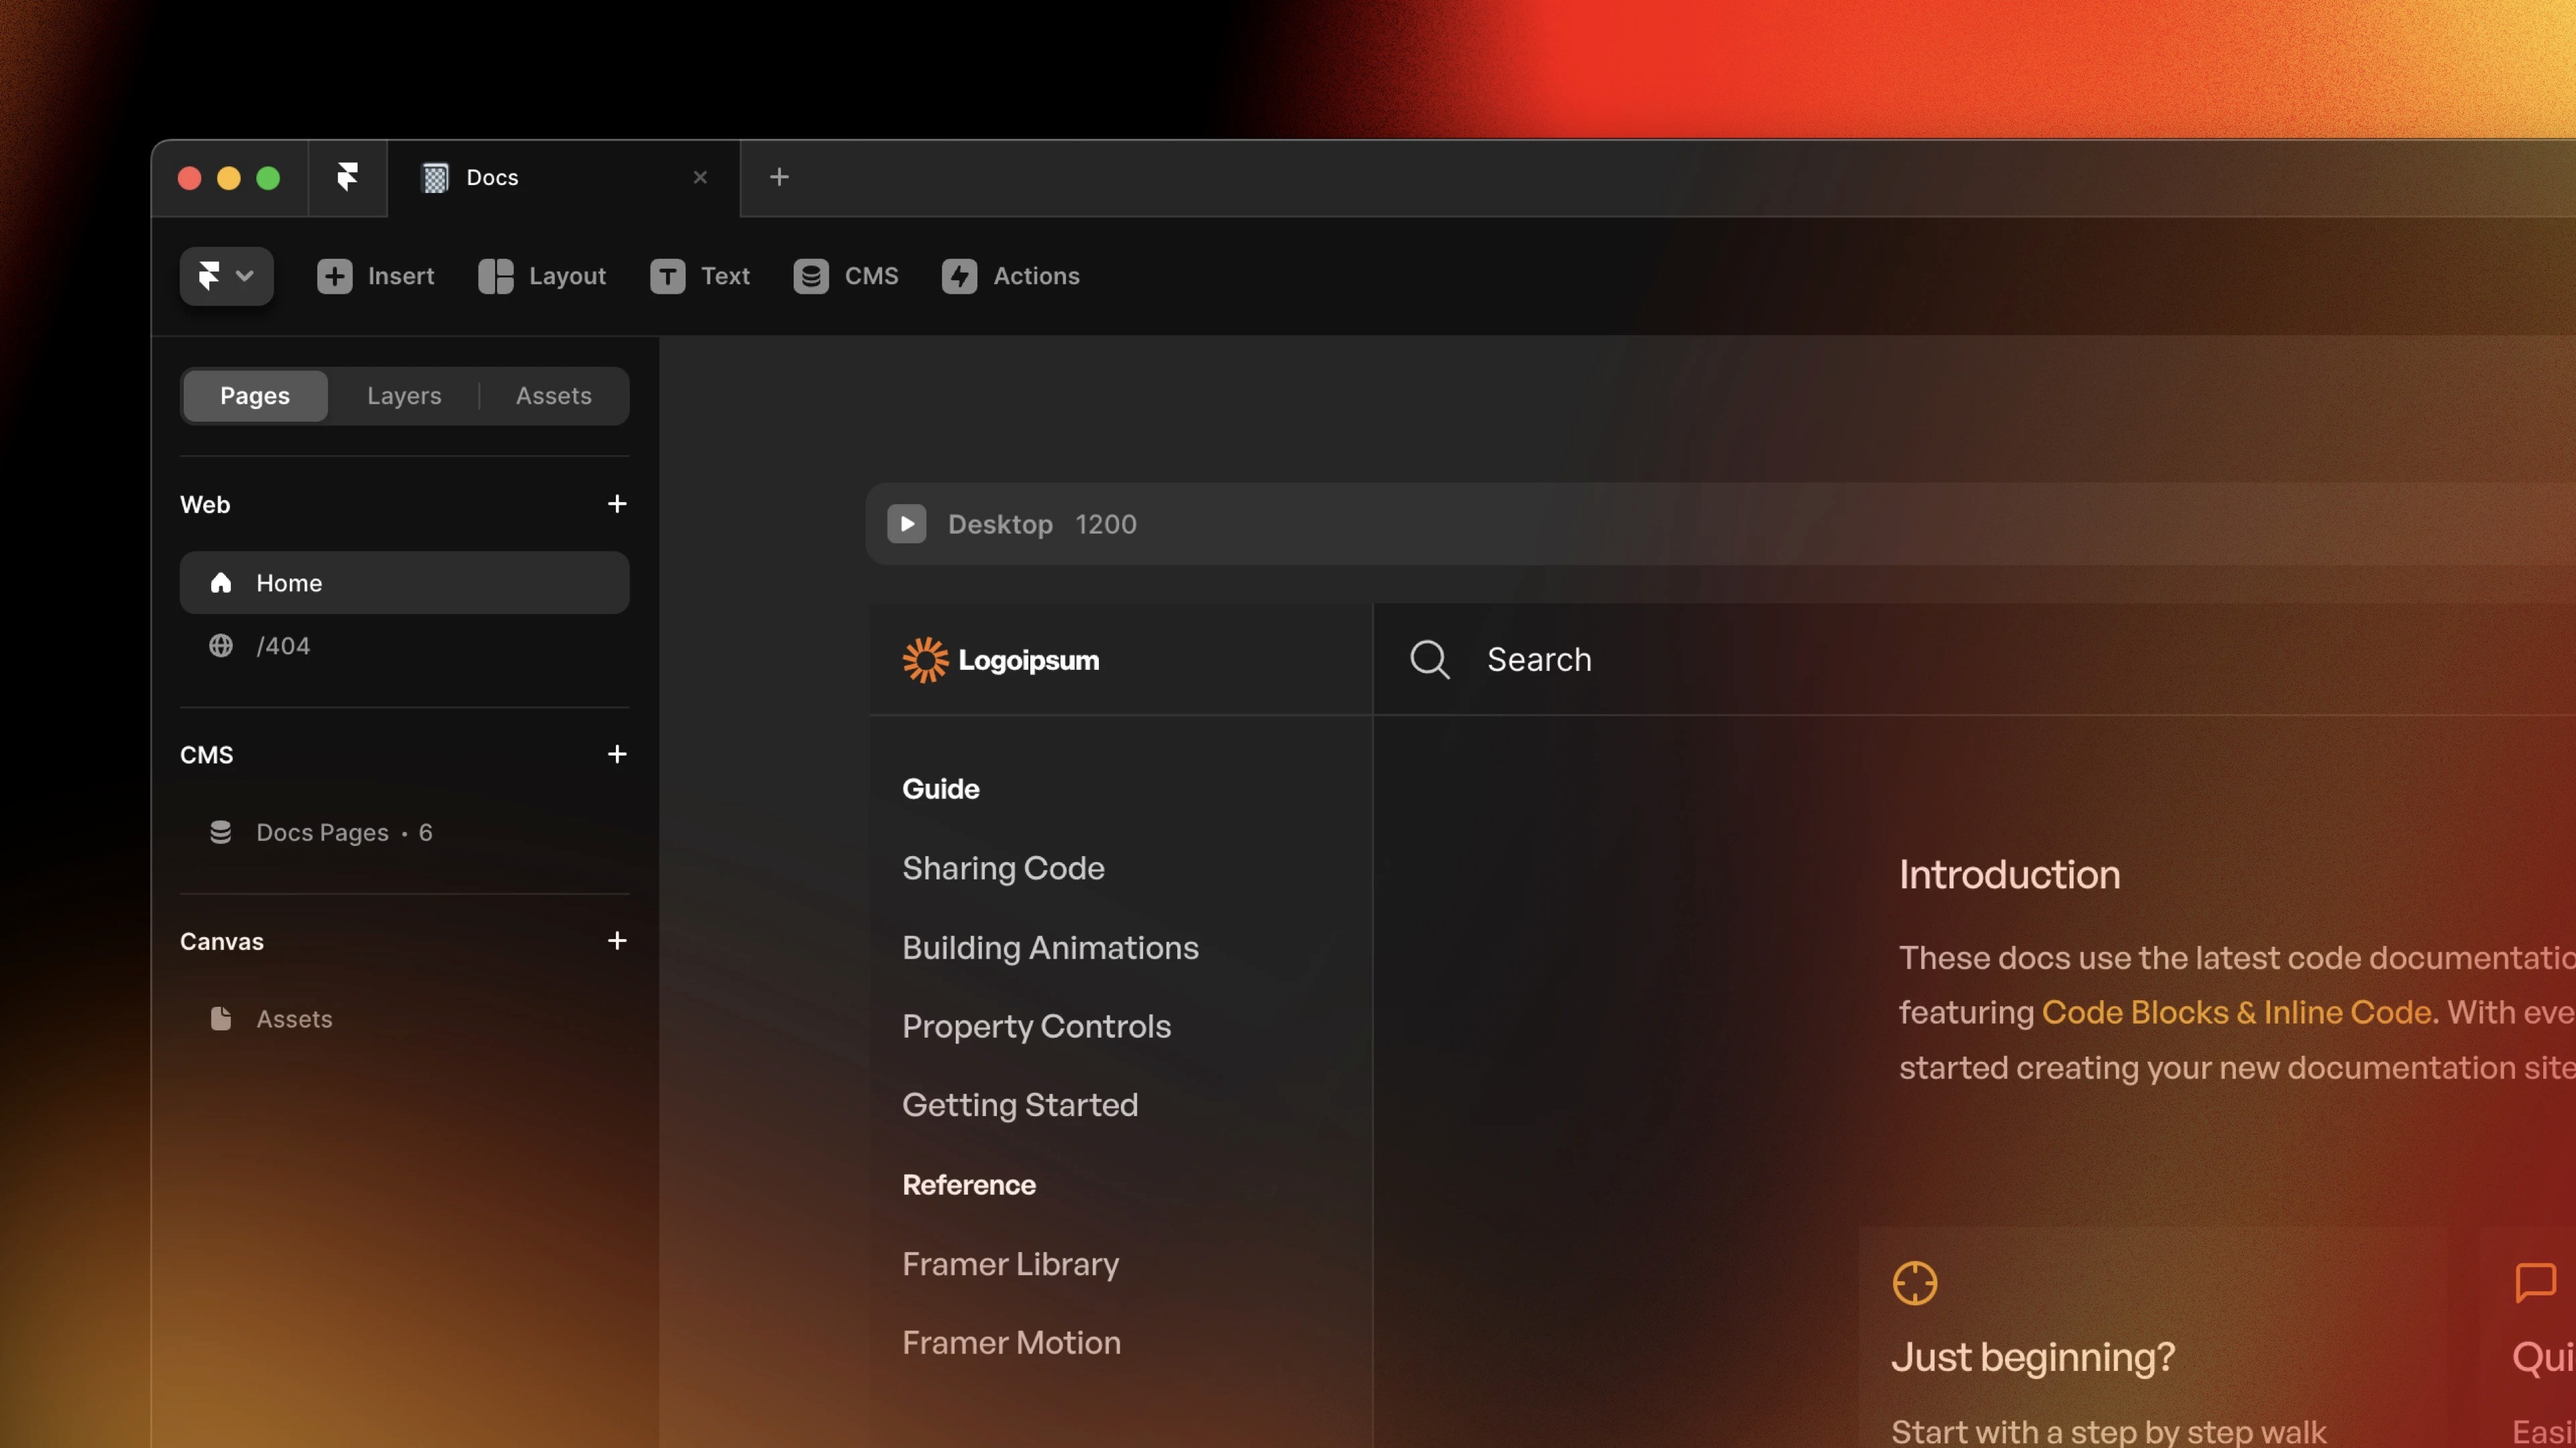2576x1448 pixels.
Task: Follow the Code Blocks & Inline Code link
Action: click(2236, 1012)
